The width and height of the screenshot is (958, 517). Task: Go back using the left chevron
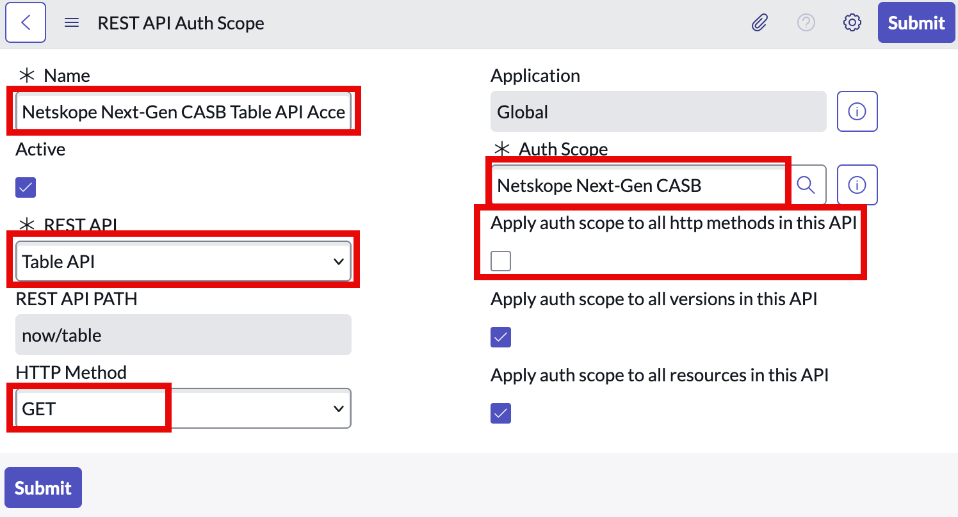[x=26, y=22]
